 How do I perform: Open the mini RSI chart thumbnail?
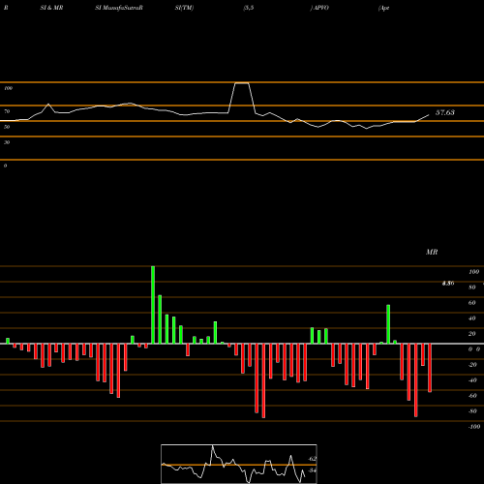(x=239, y=464)
